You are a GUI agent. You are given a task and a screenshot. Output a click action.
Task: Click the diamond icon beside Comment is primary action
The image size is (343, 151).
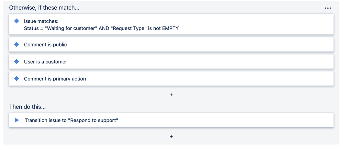pyautogui.click(x=16, y=79)
